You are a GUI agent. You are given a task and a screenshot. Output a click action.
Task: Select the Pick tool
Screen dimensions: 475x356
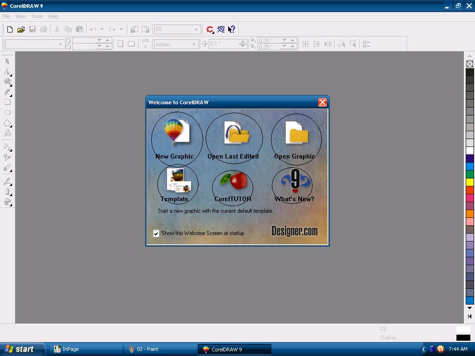coord(7,61)
